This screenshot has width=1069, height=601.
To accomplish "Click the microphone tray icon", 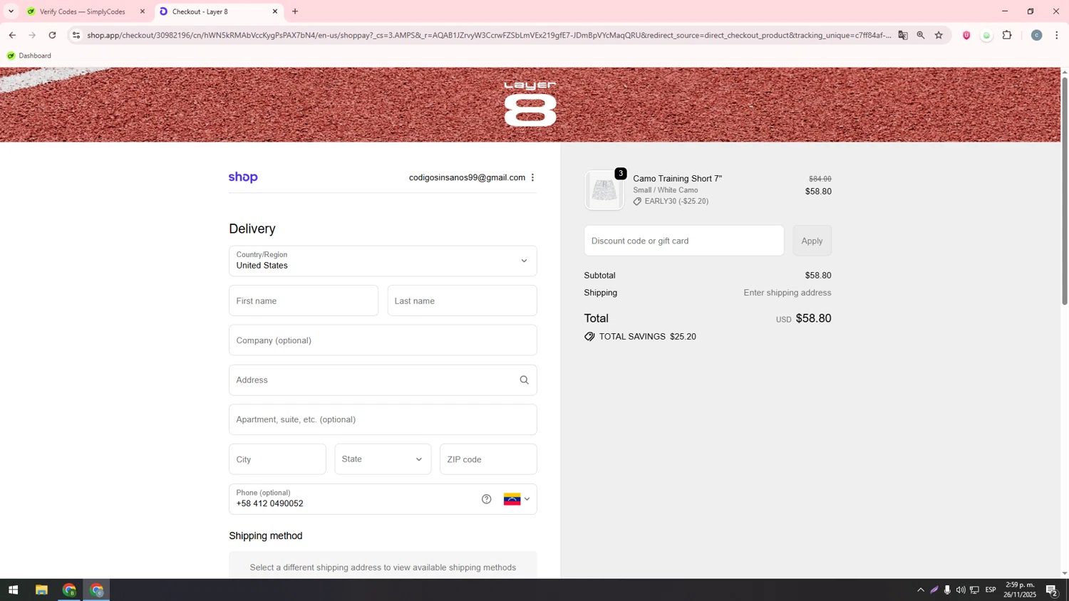I will click(947, 590).
